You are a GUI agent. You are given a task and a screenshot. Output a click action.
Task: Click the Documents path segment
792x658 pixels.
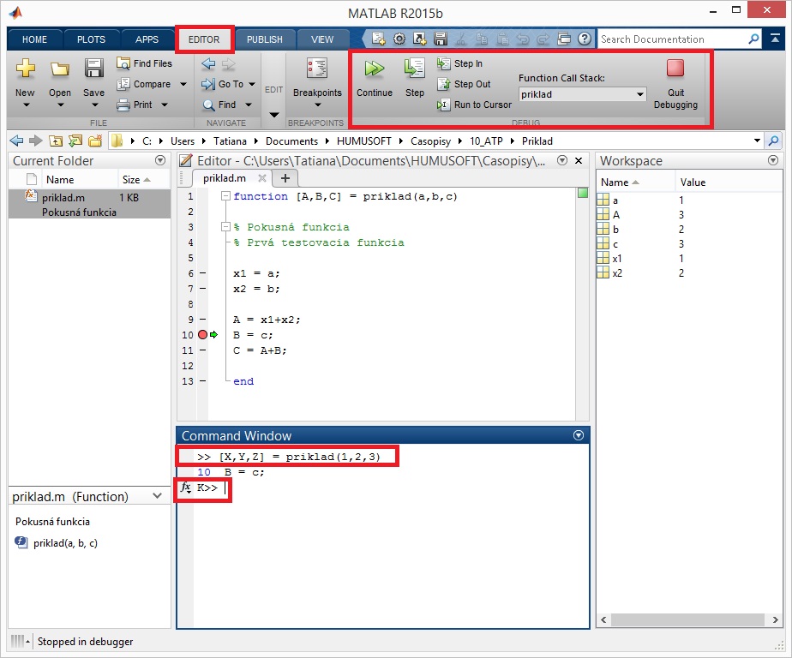tap(291, 141)
